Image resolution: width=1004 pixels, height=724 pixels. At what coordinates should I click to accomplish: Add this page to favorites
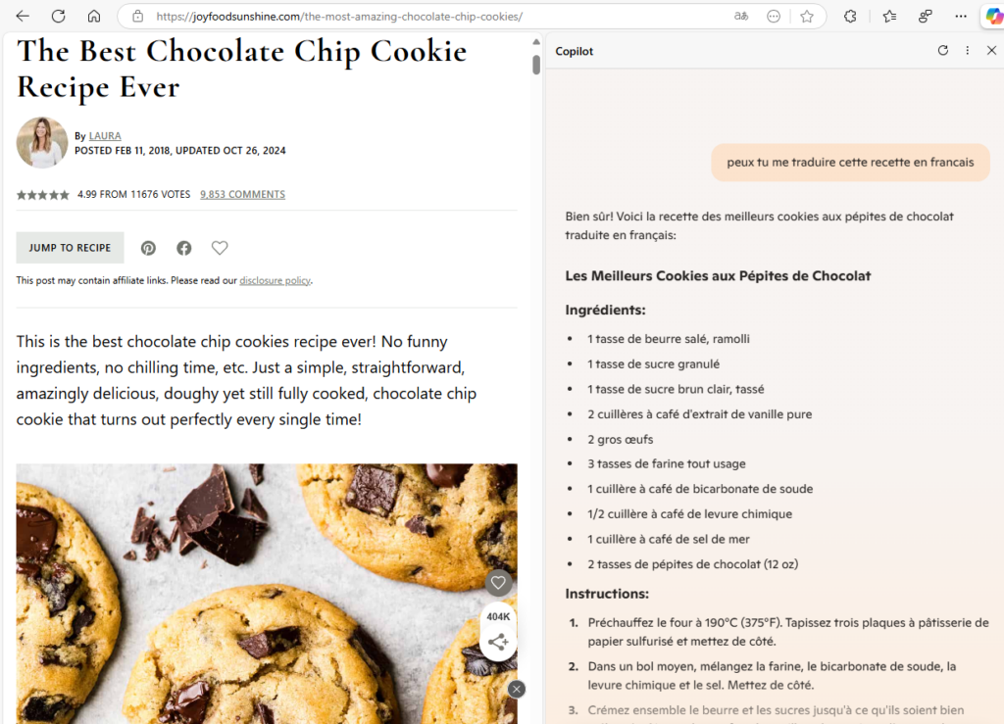[807, 16]
